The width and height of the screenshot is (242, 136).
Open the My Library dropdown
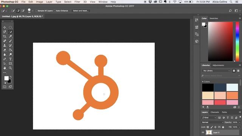pos(216,71)
